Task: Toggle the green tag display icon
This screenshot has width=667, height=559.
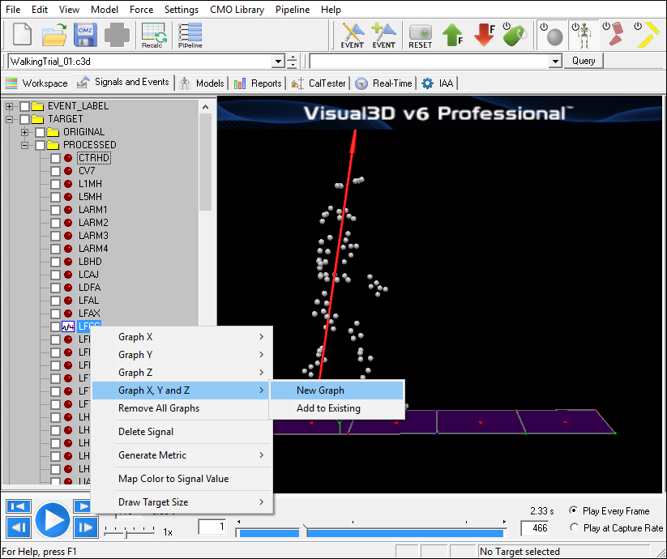Action: coord(515,34)
